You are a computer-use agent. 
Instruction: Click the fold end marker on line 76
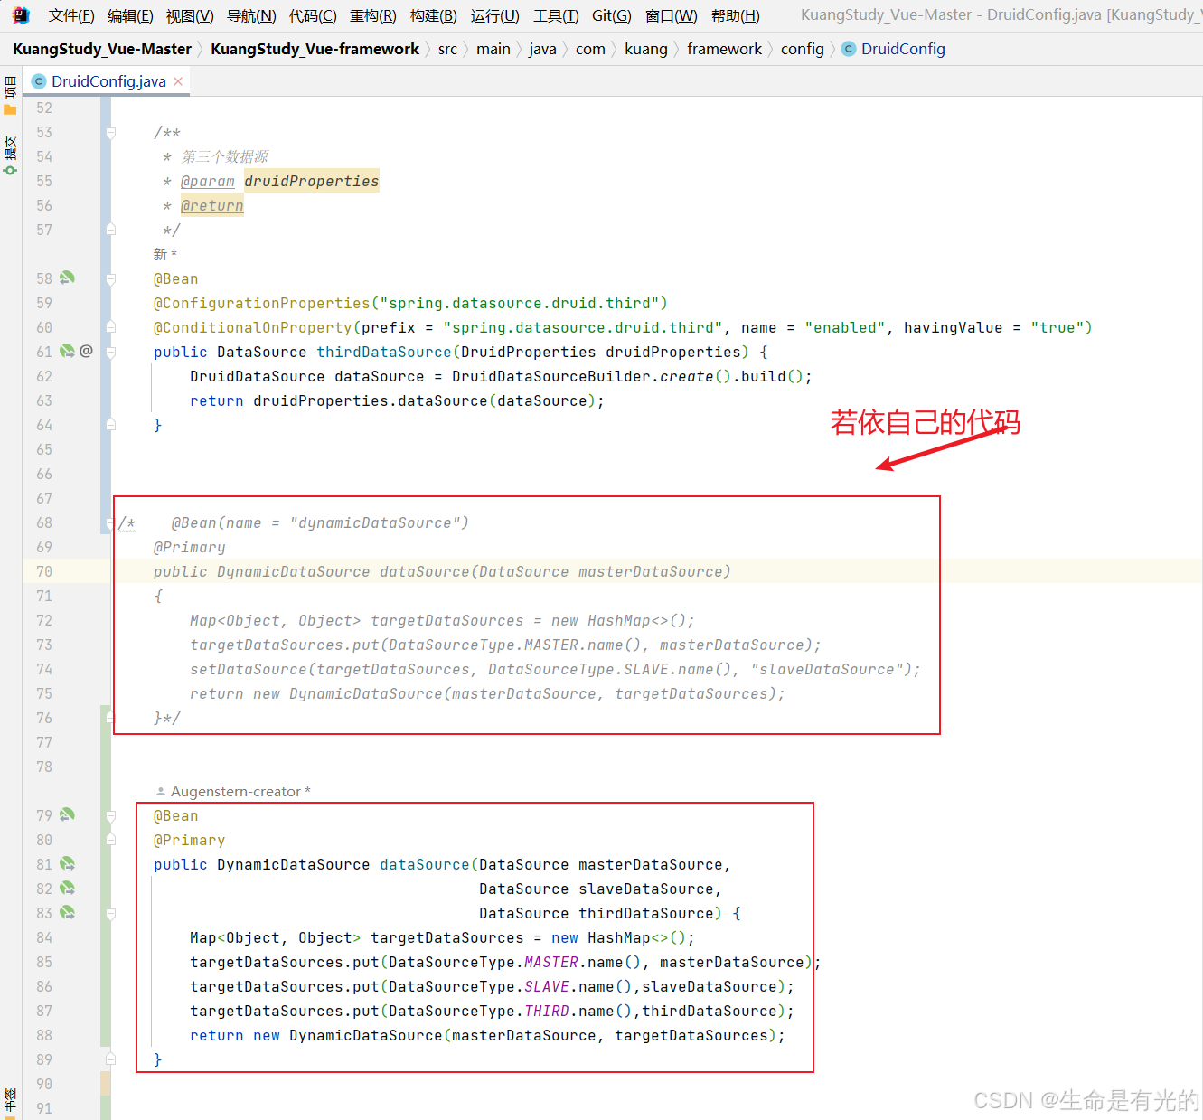click(110, 718)
